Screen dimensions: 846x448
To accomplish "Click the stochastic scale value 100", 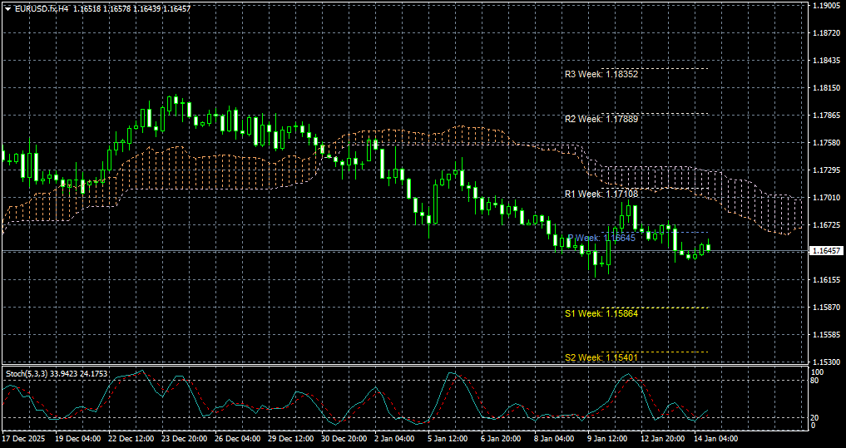I will coord(818,372).
